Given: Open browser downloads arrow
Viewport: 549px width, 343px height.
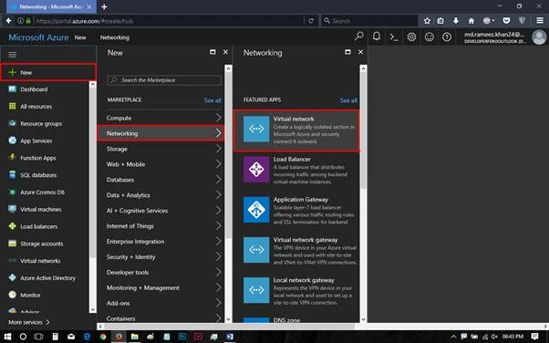Looking at the screenshot, I should pos(455,21).
